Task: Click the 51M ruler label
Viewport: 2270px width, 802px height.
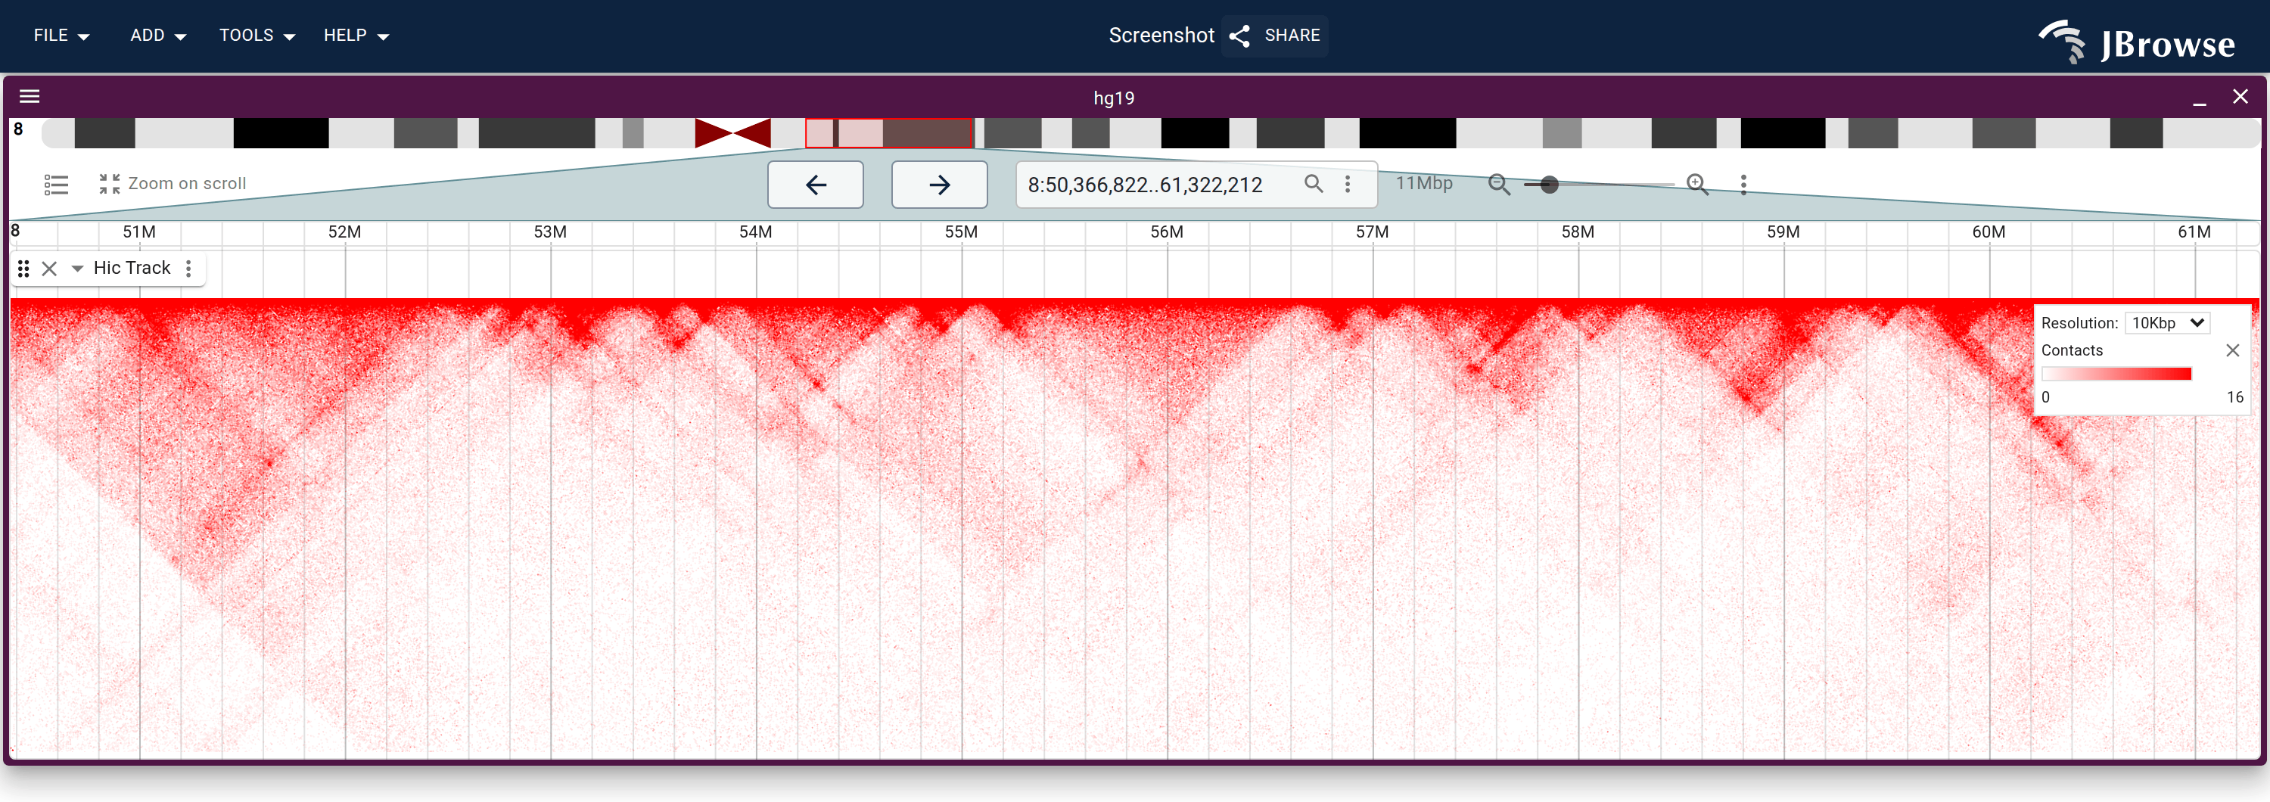Action: tap(139, 232)
